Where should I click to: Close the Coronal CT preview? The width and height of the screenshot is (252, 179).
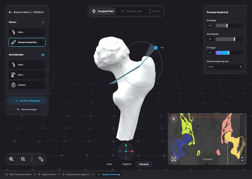[174, 119]
